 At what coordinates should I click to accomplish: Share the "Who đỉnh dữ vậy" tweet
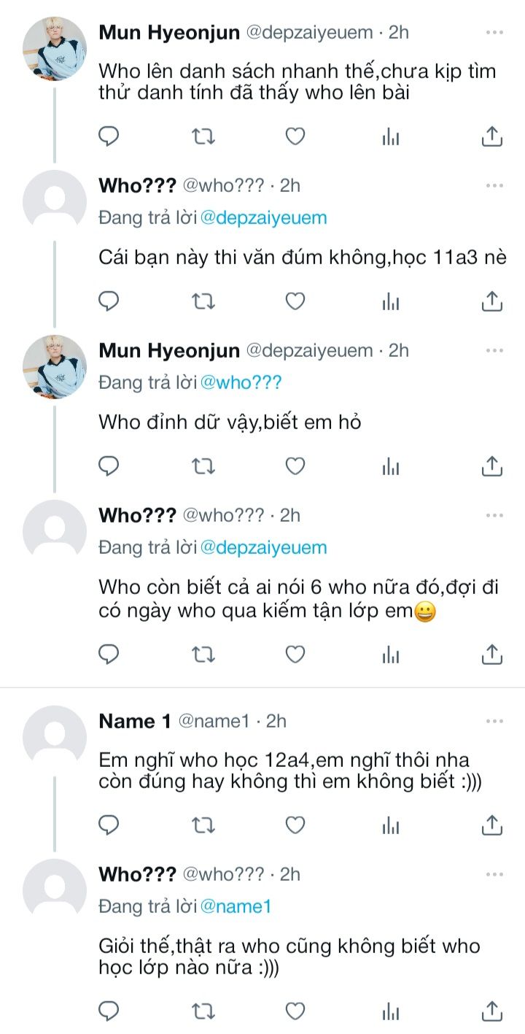click(x=492, y=466)
